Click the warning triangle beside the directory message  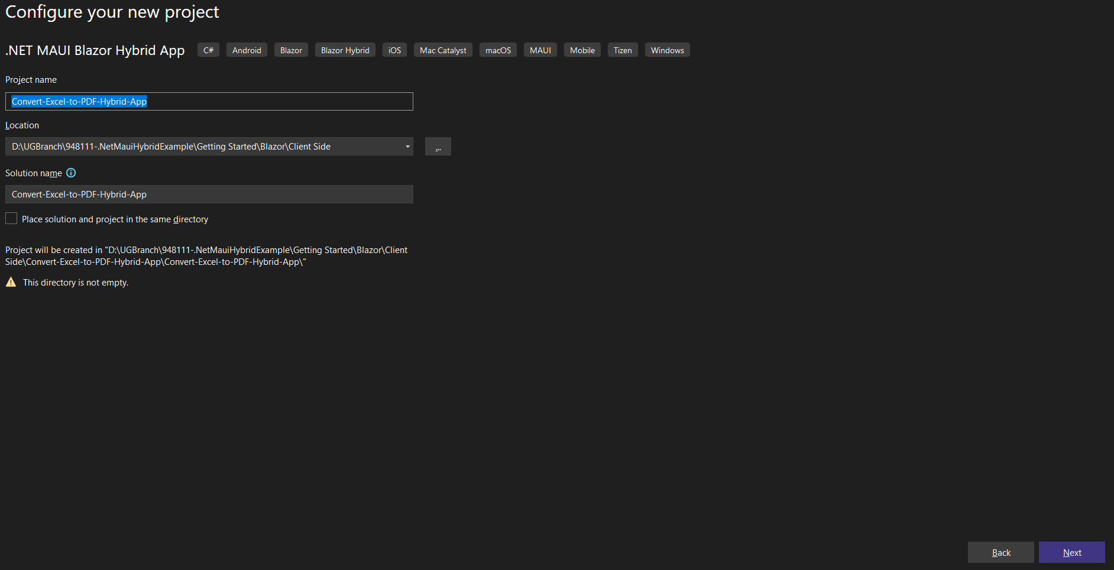click(10, 282)
